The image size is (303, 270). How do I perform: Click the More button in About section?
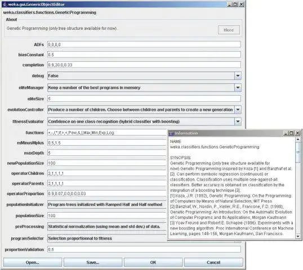pos(229,30)
